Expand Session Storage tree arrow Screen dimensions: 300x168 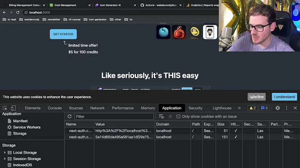tap(5, 159)
